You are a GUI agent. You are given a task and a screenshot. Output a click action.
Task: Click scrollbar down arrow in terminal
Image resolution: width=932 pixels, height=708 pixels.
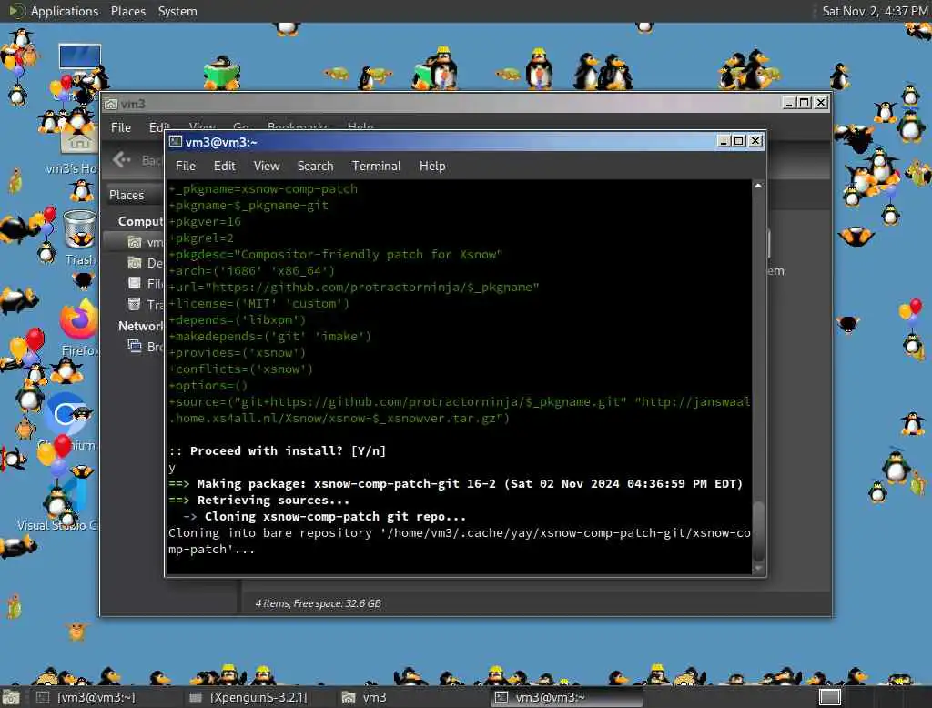tap(758, 569)
